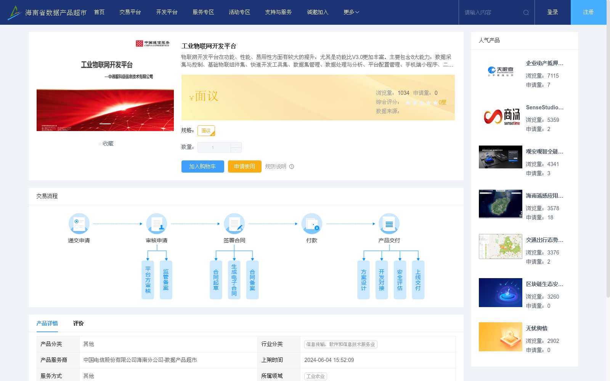Click the 合同起草 sub-step box
This screenshot has width=610, height=381.
216,280
